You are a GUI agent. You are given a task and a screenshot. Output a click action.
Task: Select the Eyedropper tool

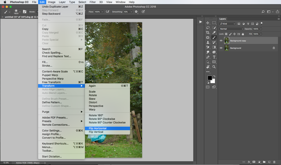pyautogui.click(x=214, y=32)
